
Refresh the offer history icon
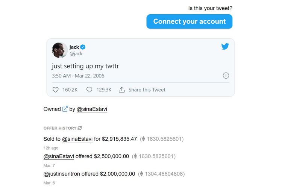80,128
